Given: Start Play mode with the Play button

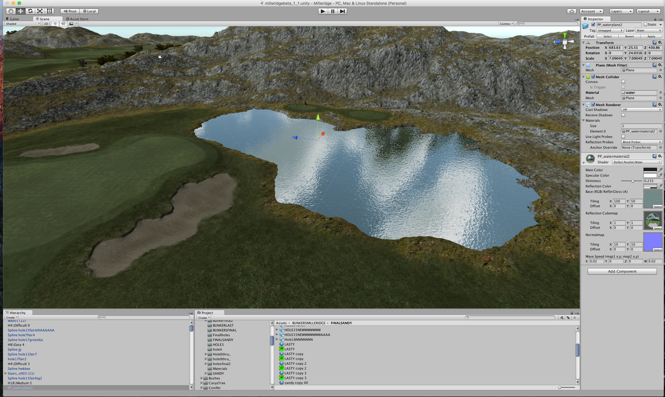Looking at the screenshot, I should click(x=323, y=11).
